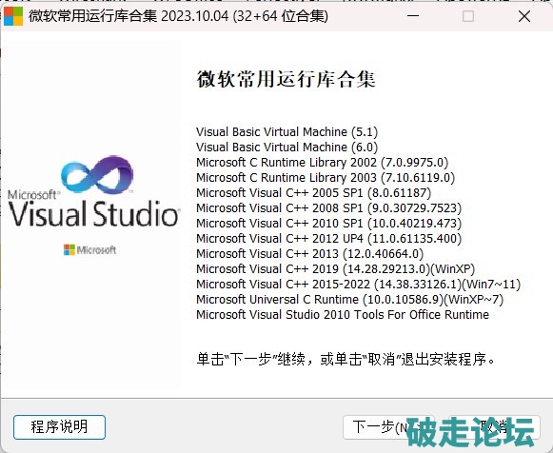The height and width of the screenshot is (453, 553).
Task: Click Microsoft Universal C Runtime entry
Action: (349, 299)
